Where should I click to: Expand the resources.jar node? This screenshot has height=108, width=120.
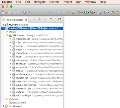pos(10,39)
